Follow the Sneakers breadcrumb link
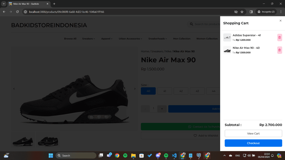The height and width of the screenshot is (160, 285). click(x=157, y=52)
